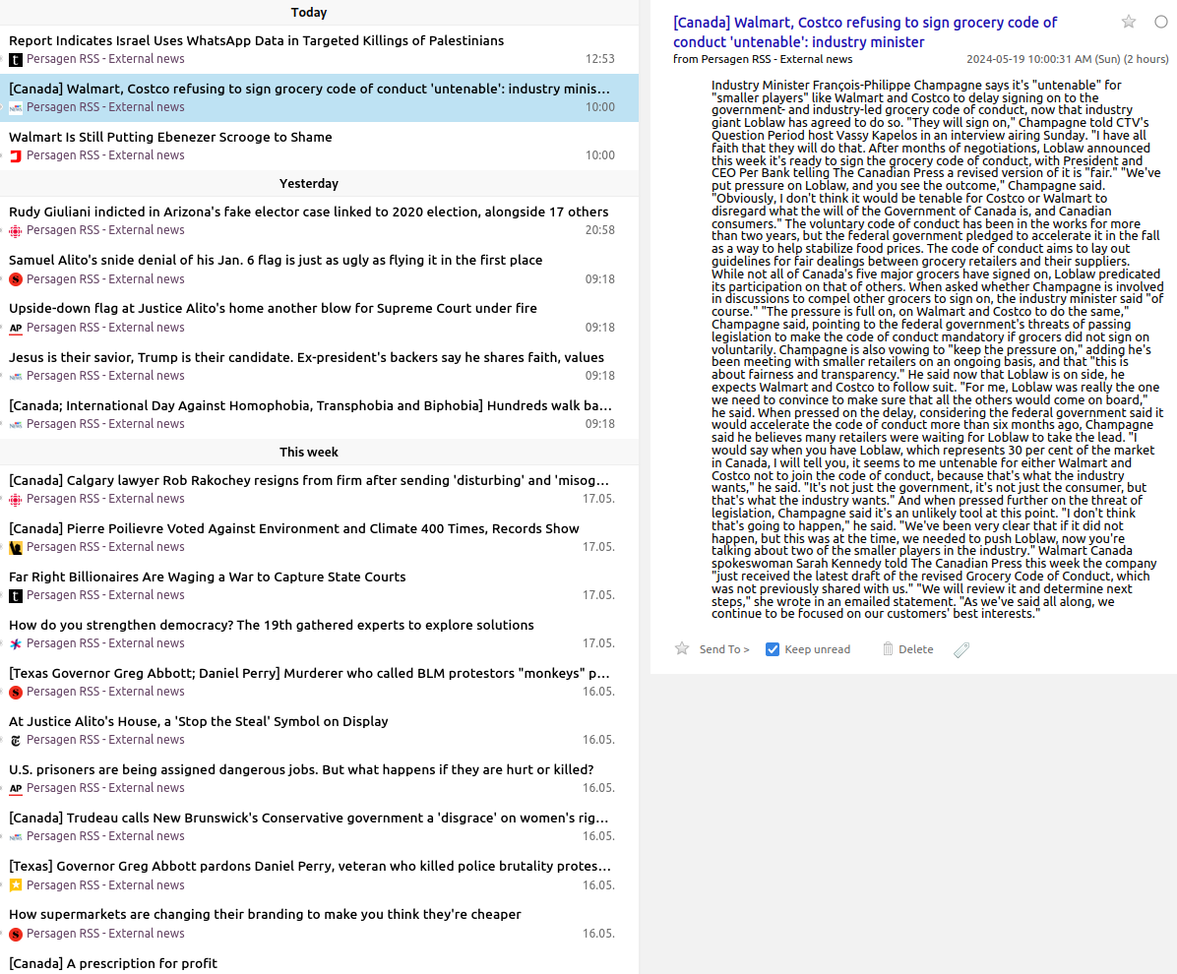The image size is (1177, 974).
Task: Open 'At Justice Alito's House, a Stop the Steal Symbol'
Action: point(198,721)
